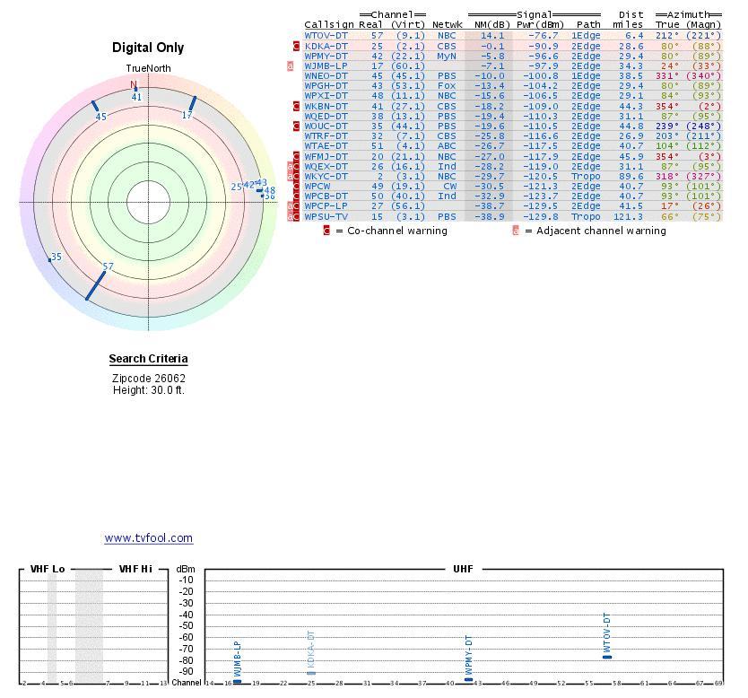Select channel 35 marker on radar plot
The width and height of the screenshot is (748, 698).
(50, 260)
